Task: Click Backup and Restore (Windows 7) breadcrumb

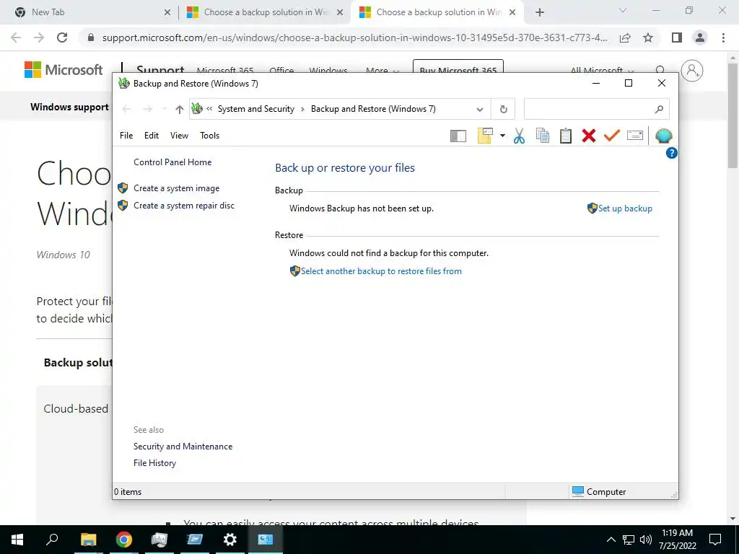Action: click(x=373, y=110)
